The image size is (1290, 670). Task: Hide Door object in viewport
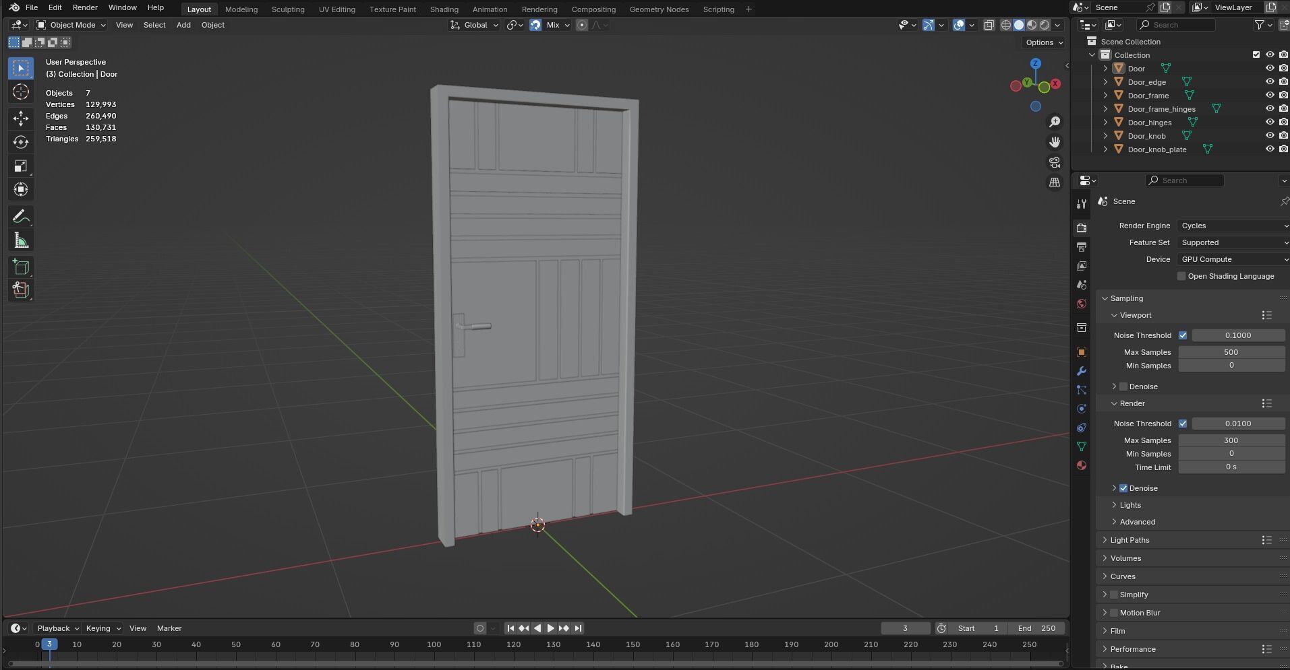1270,68
